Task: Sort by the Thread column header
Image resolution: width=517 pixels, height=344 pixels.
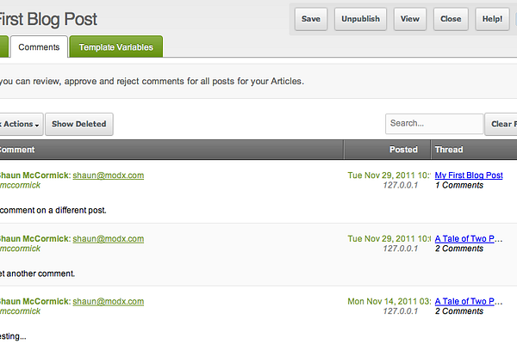Action: [x=474, y=150]
